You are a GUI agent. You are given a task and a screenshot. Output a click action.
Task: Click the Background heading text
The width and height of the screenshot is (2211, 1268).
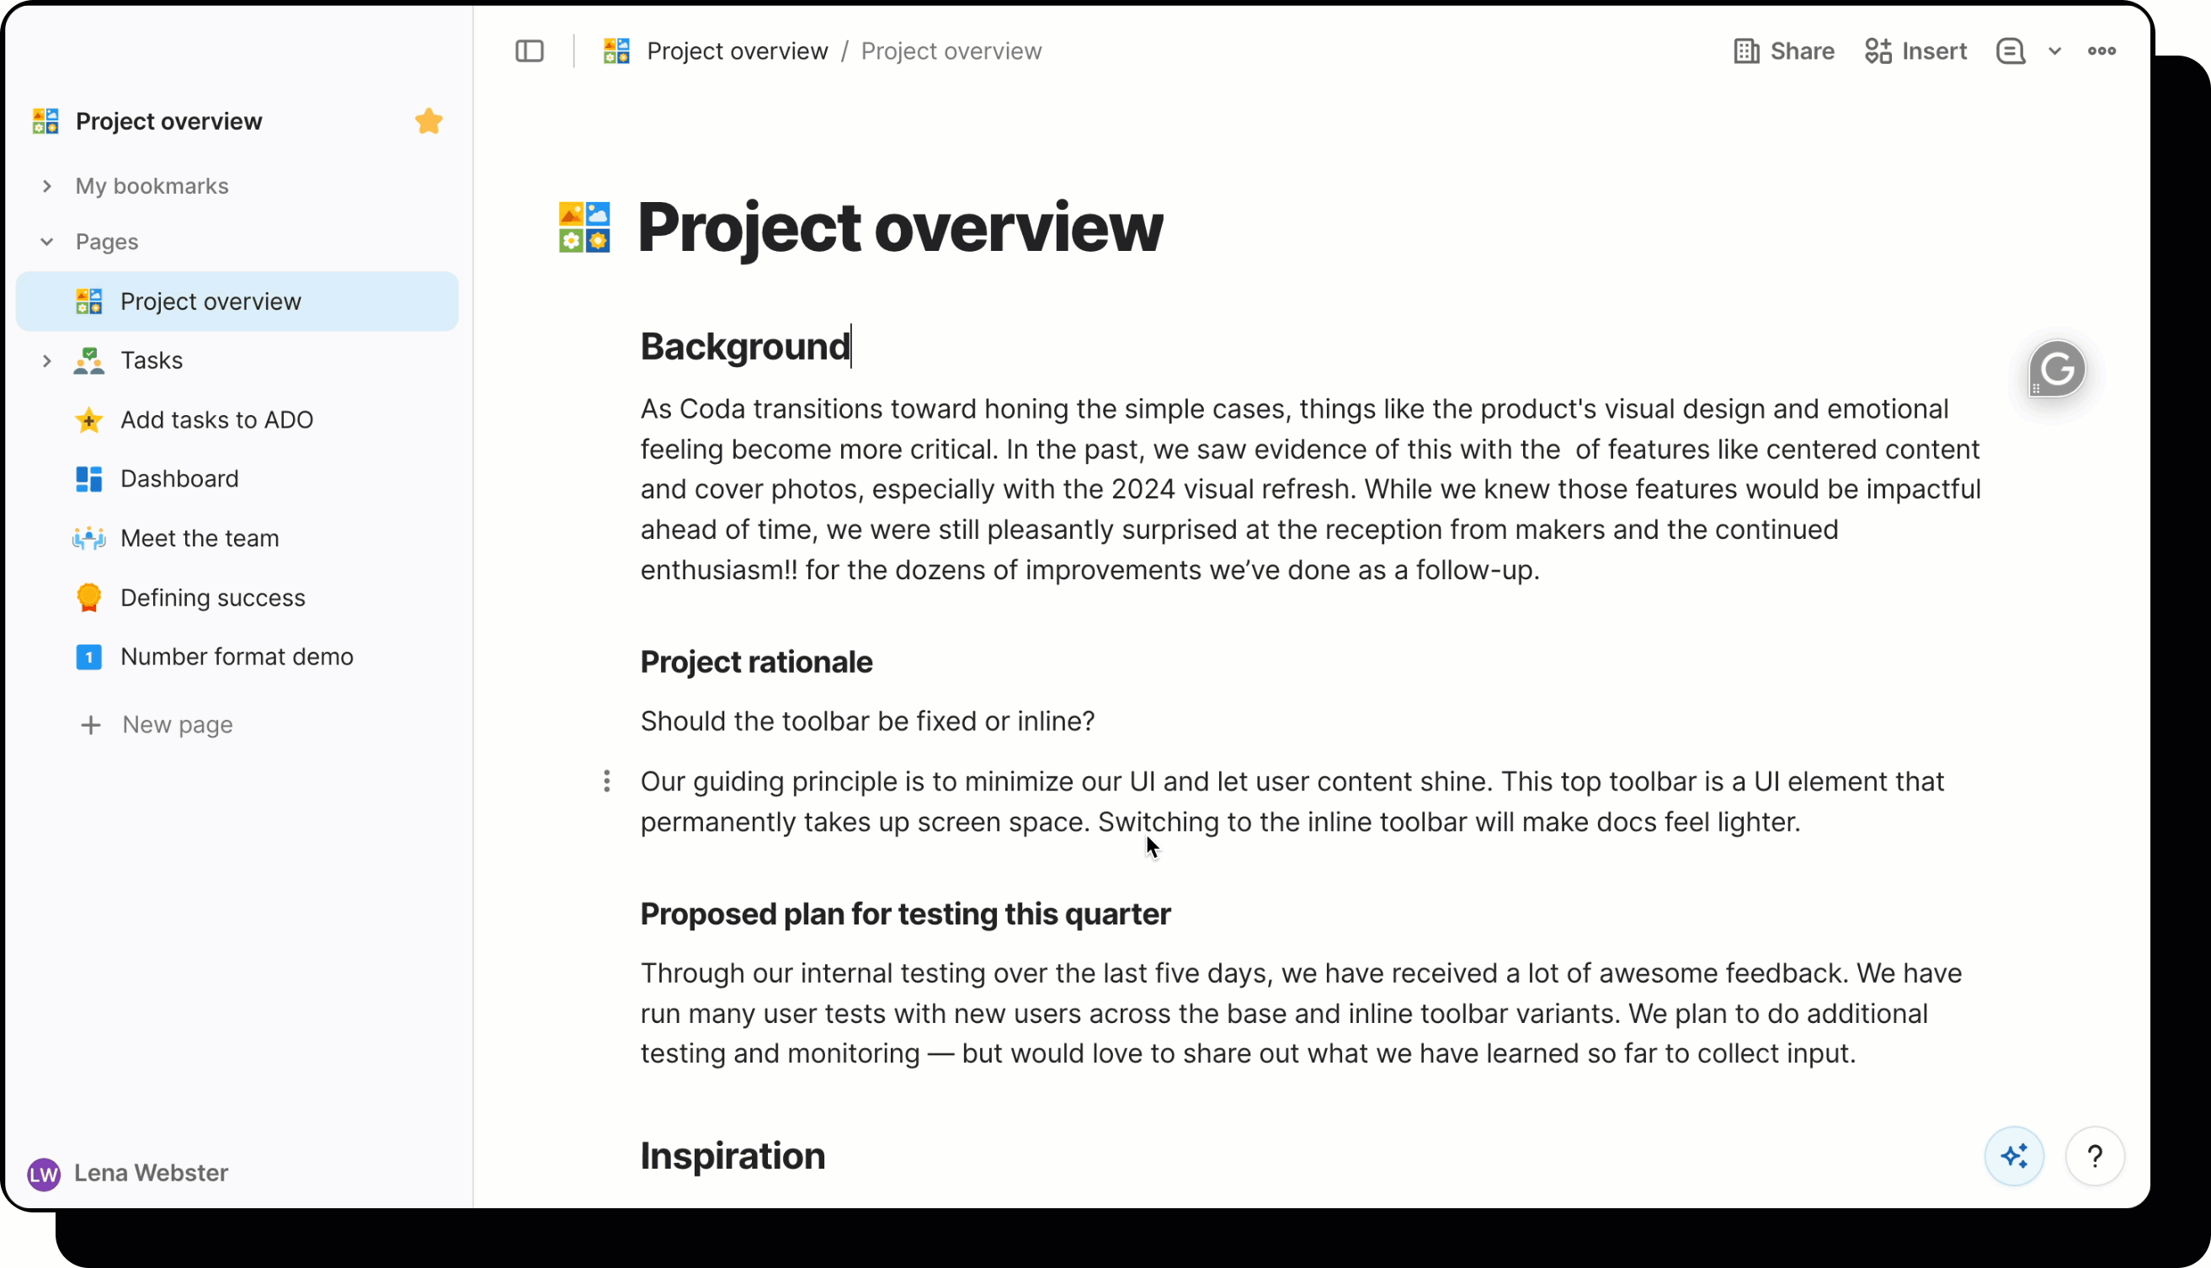(x=744, y=347)
